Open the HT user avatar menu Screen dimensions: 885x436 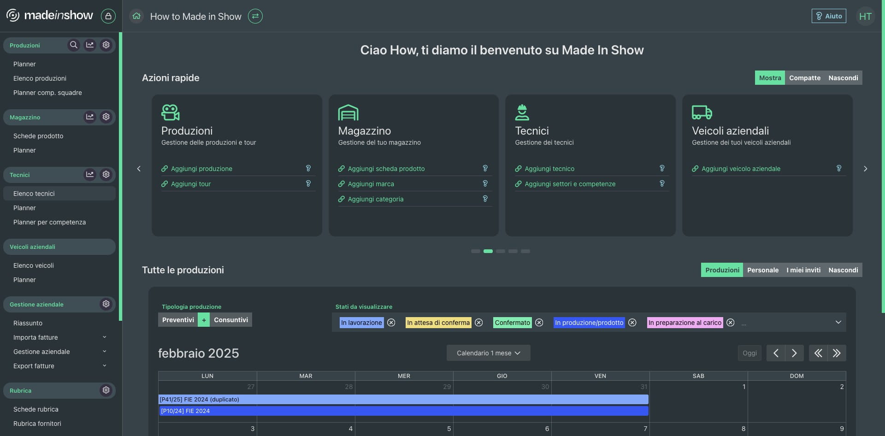865,16
